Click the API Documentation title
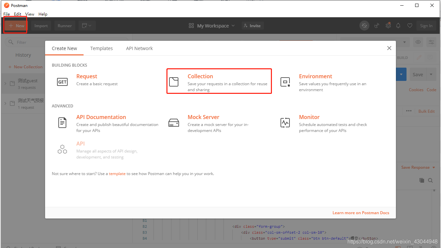Image resolution: width=441 pixels, height=248 pixels. tap(101, 117)
